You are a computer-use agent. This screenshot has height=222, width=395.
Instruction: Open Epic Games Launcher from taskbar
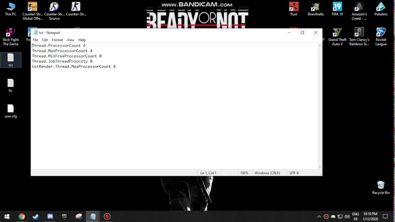pos(64,216)
